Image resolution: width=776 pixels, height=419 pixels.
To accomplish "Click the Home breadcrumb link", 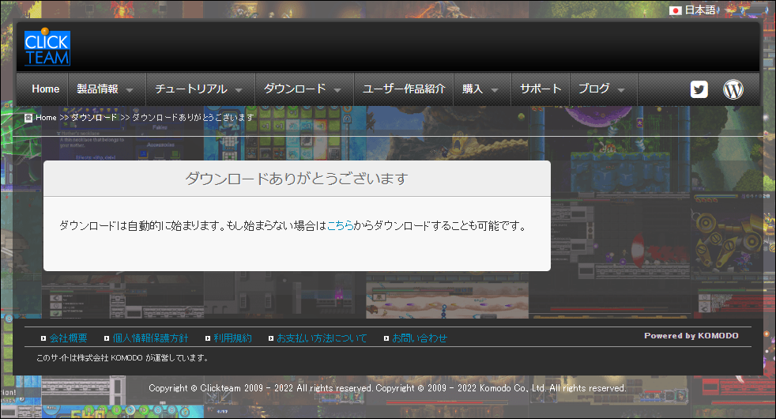I will (46, 118).
